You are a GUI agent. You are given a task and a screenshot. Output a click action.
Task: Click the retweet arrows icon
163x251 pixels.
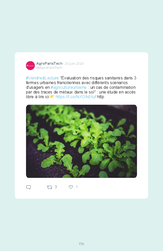click(50, 187)
